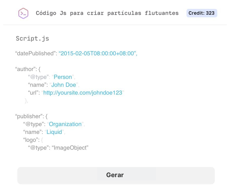Open the Credit: 323 badge
The height and width of the screenshot is (196, 230).
(201, 13)
